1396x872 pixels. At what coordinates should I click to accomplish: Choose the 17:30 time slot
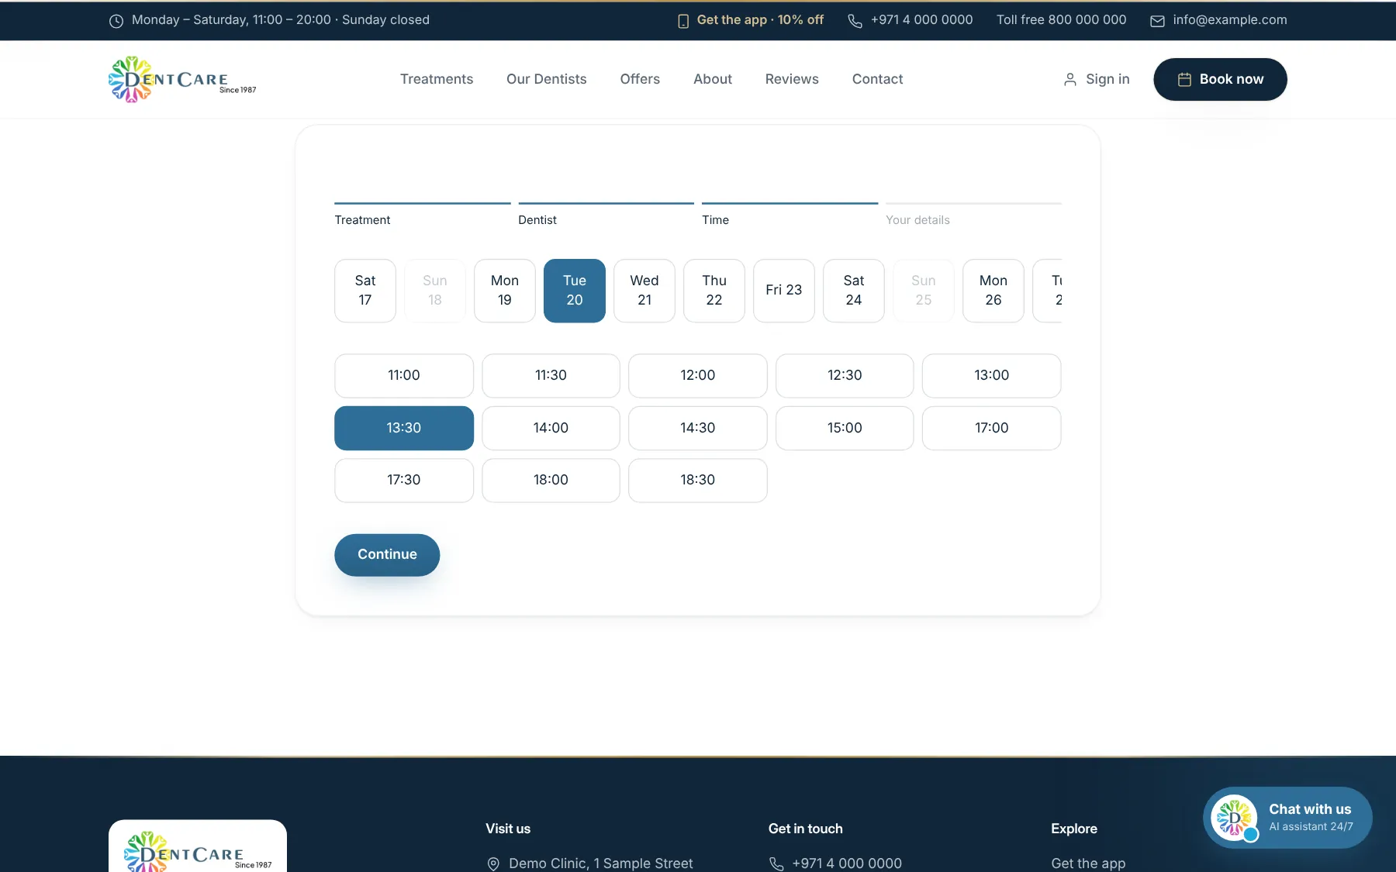(x=404, y=481)
